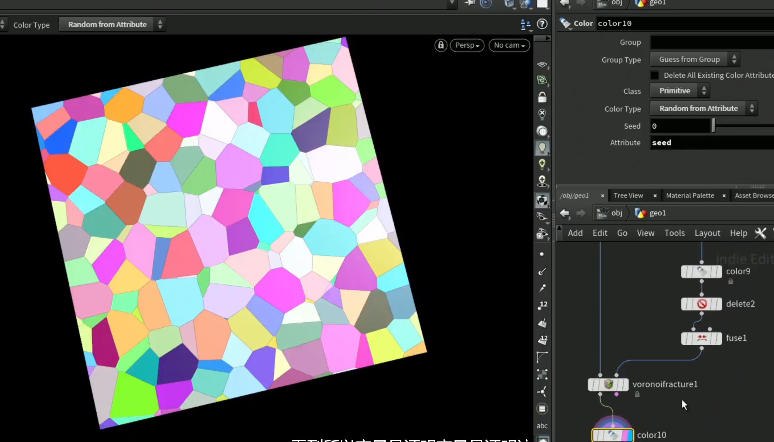Toggle the reference plane grid icon
This screenshot has height=442, width=774.
pyautogui.click(x=542, y=64)
